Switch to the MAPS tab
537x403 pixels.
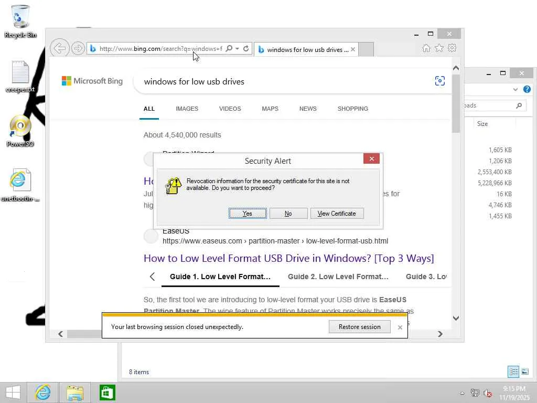click(x=270, y=109)
